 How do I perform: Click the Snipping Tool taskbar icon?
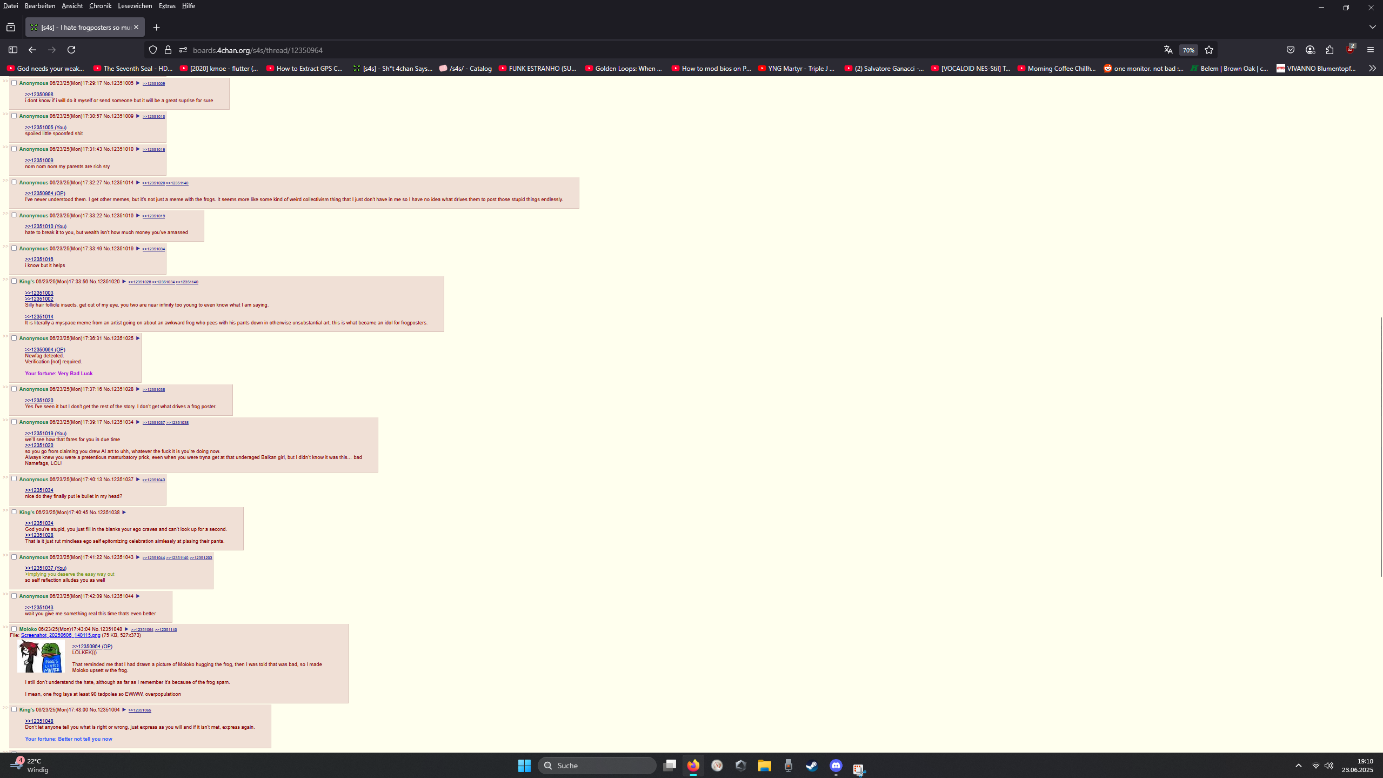(x=859, y=768)
